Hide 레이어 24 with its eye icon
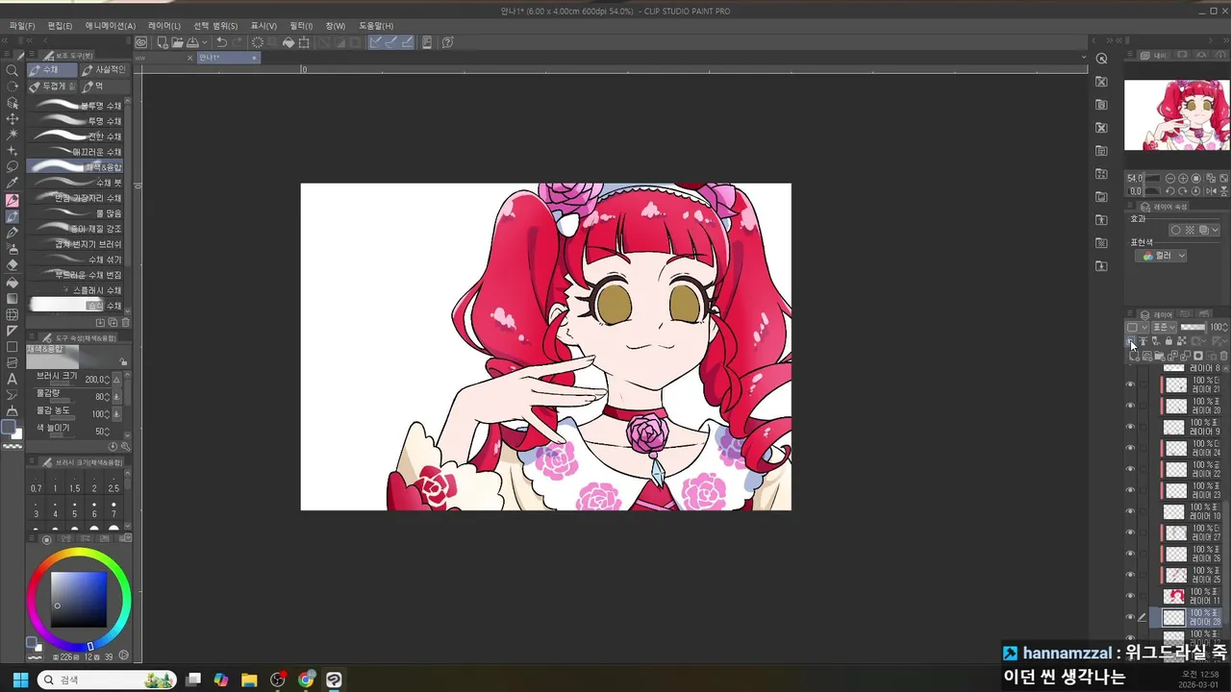The image size is (1231, 692). point(1130,448)
